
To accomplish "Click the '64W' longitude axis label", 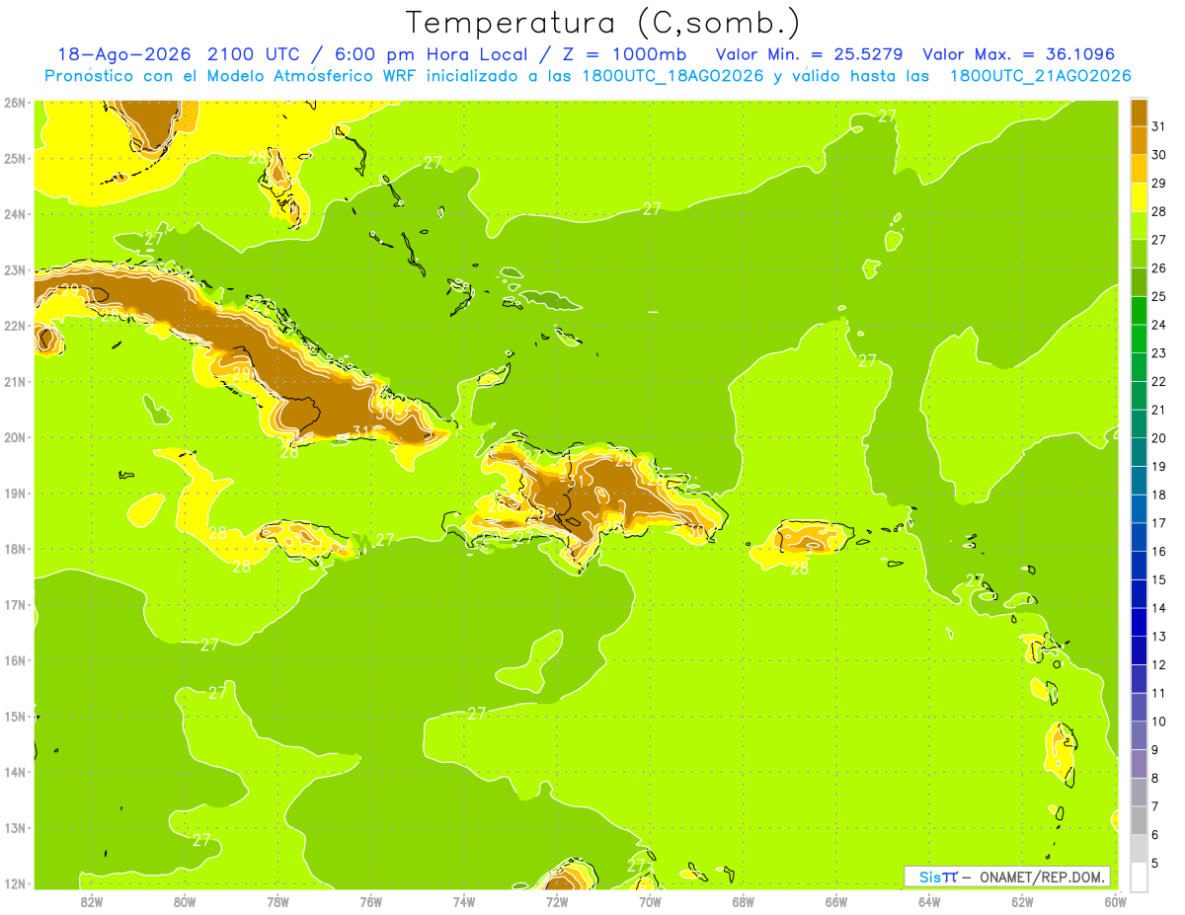I will tap(929, 902).
